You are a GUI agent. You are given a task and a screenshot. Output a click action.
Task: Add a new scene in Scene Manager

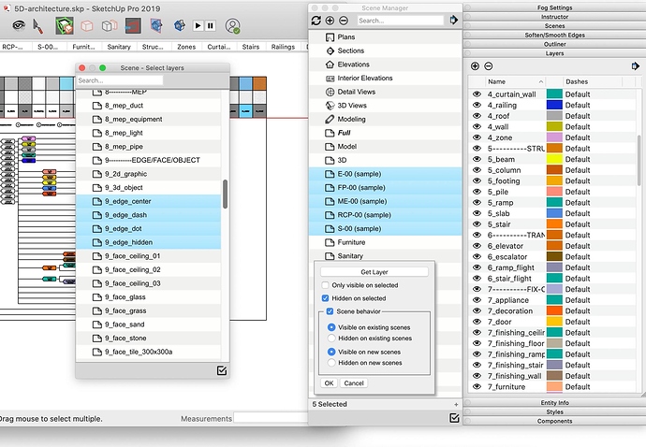click(330, 21)
